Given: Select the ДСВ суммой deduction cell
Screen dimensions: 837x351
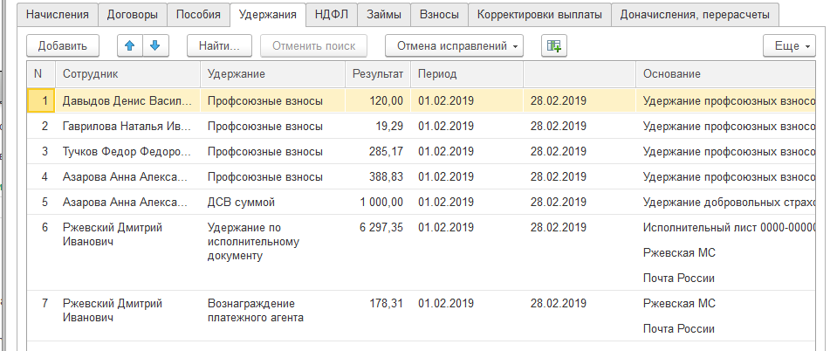Looking at the screenshot, I should click(241, 203).
